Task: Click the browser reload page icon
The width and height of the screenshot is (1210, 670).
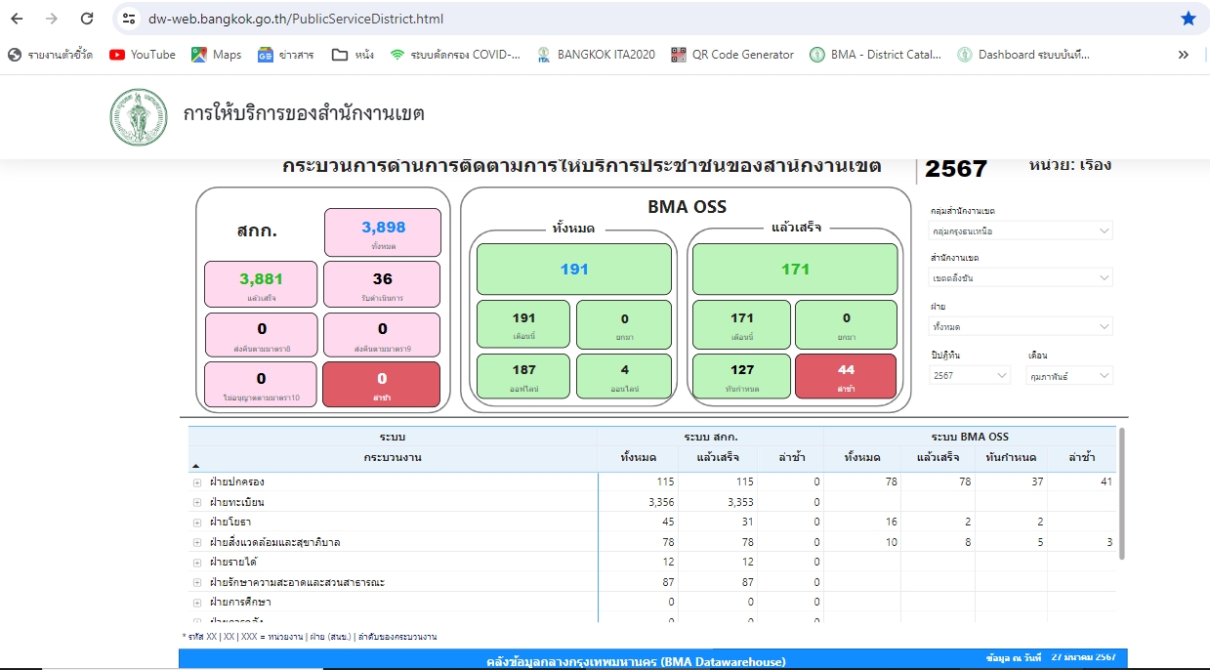Action: [x=87, y=19]
